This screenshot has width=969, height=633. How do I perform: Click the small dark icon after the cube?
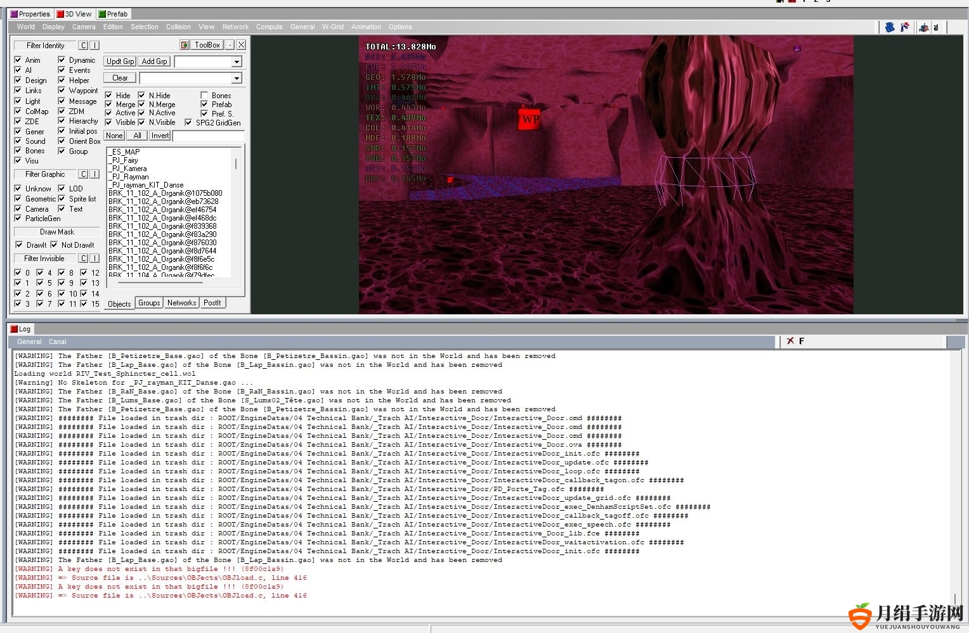point(937,27)
